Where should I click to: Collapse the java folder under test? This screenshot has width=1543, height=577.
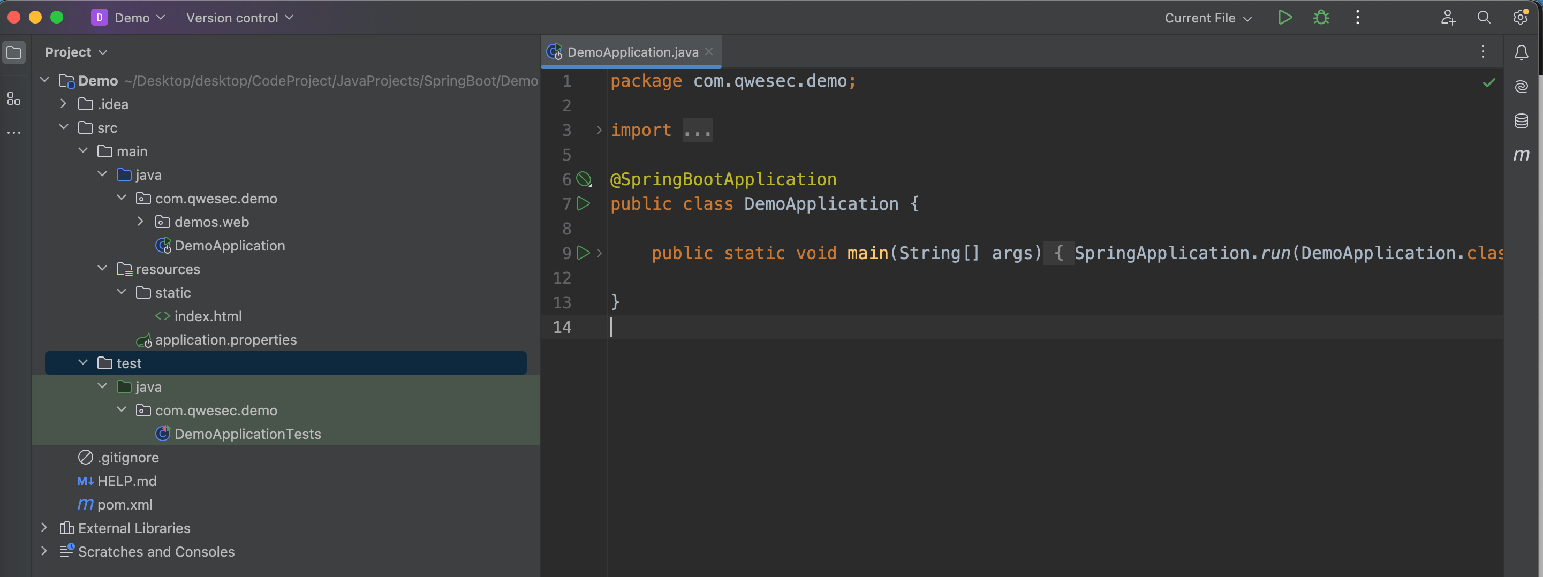(x=102, y=386)
